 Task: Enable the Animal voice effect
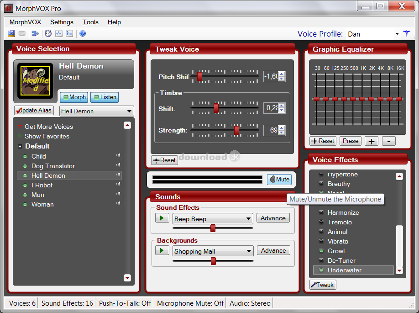pos(321,232)
